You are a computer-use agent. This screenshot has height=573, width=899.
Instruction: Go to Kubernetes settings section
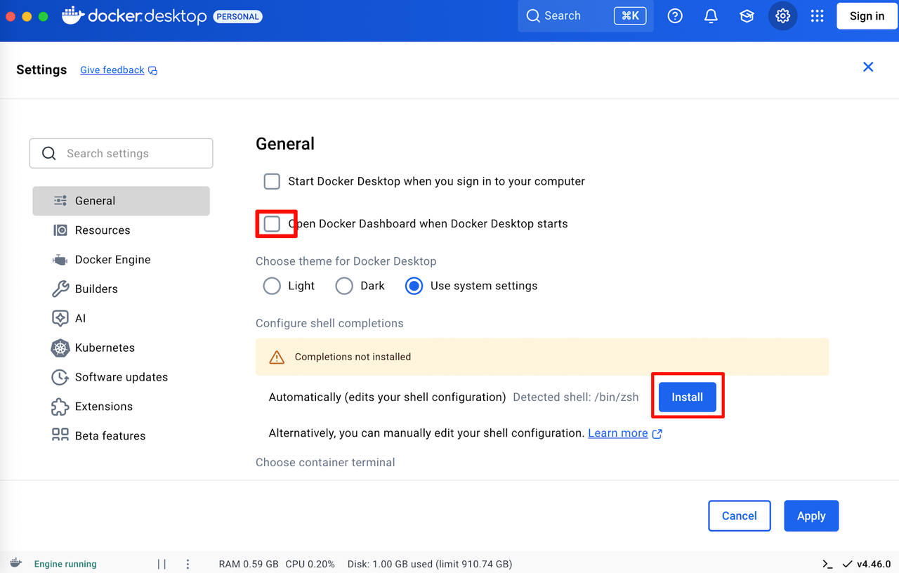tap(105, 348)
